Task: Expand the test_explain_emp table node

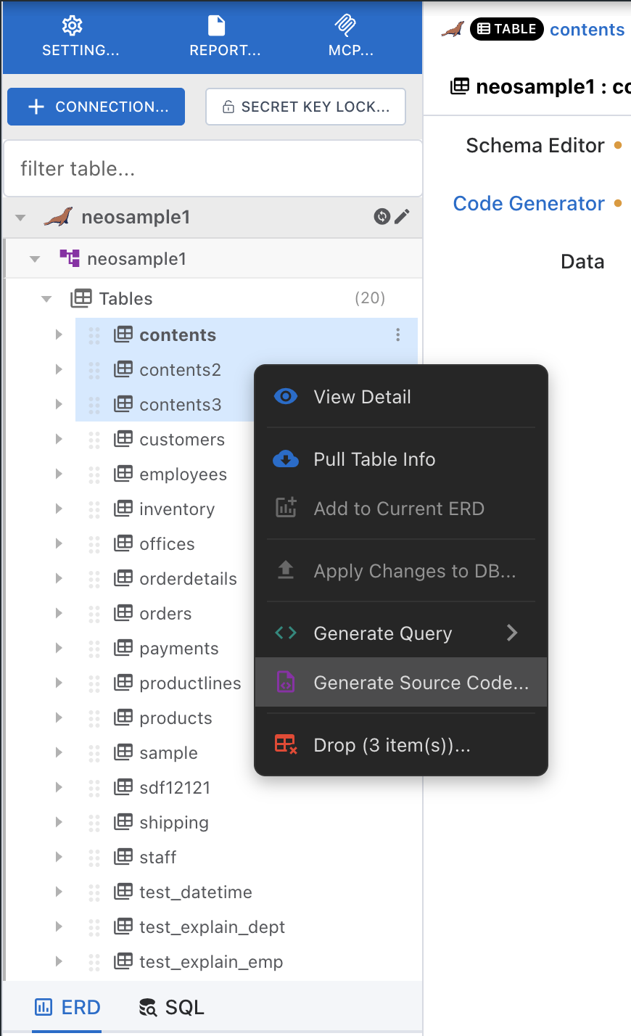Action: coord(59,961)
